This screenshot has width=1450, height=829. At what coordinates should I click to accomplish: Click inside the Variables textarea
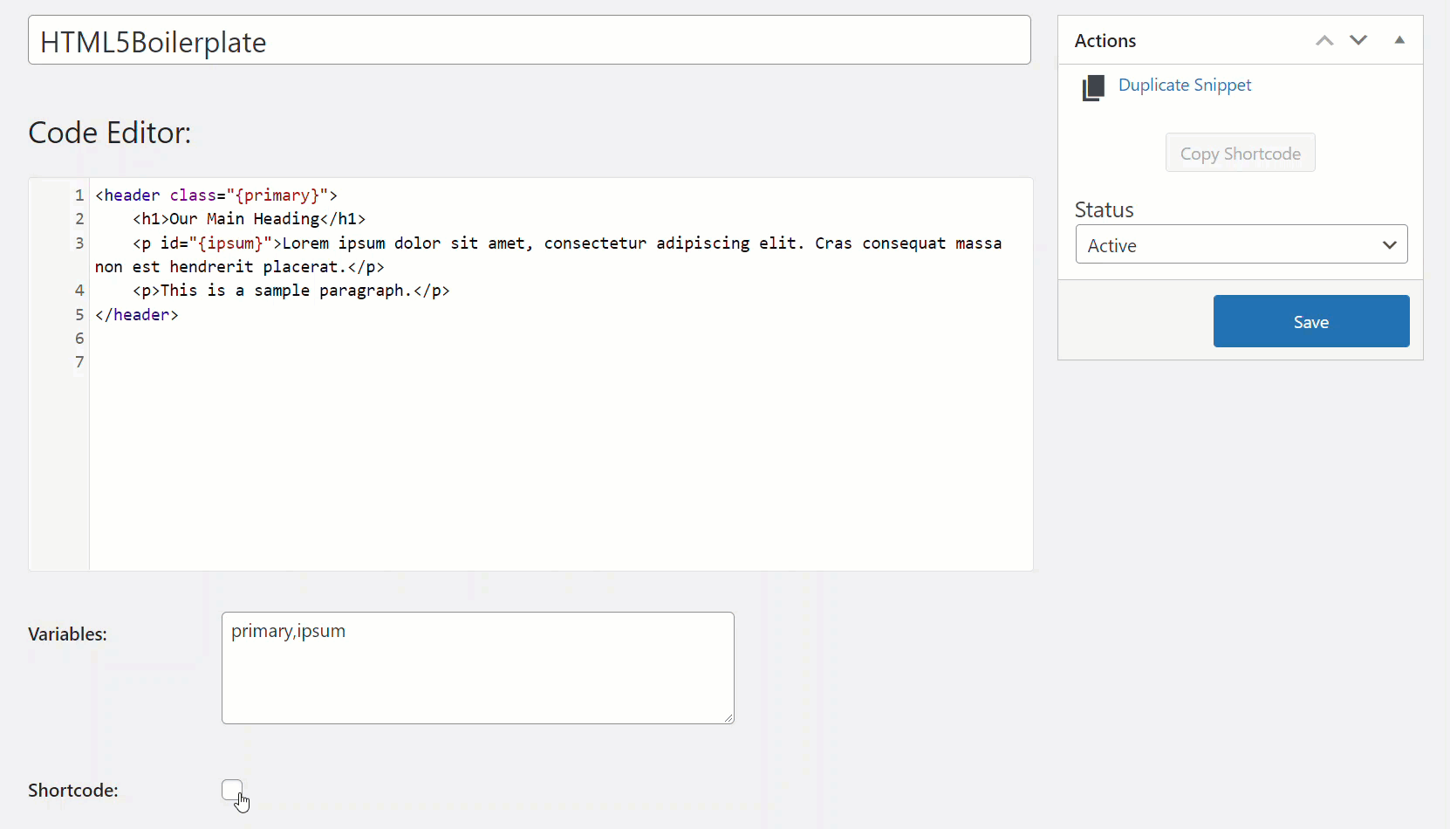tap(478, 668)
